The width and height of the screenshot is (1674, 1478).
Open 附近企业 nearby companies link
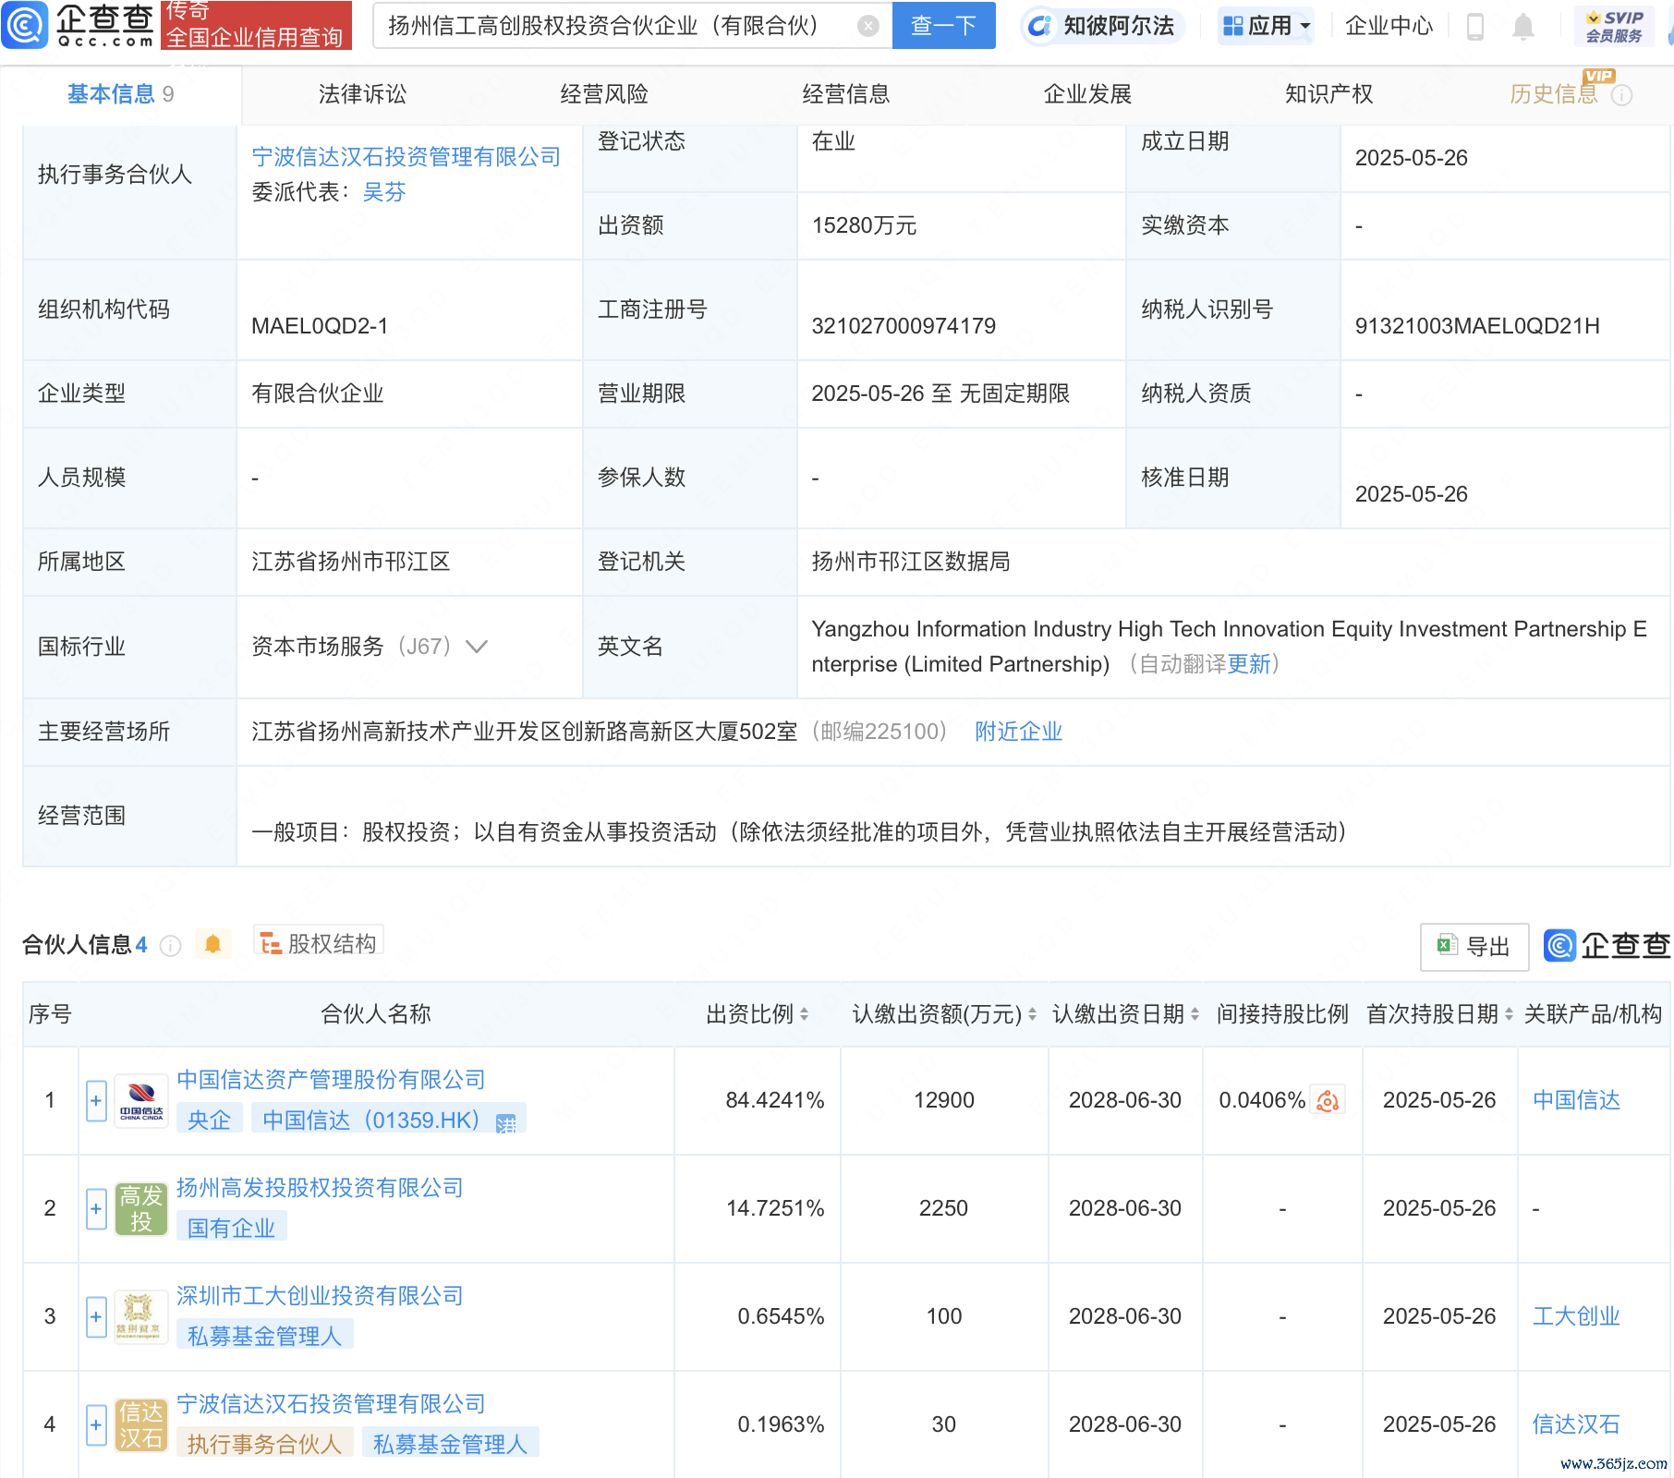click(x=1019, y=732)
